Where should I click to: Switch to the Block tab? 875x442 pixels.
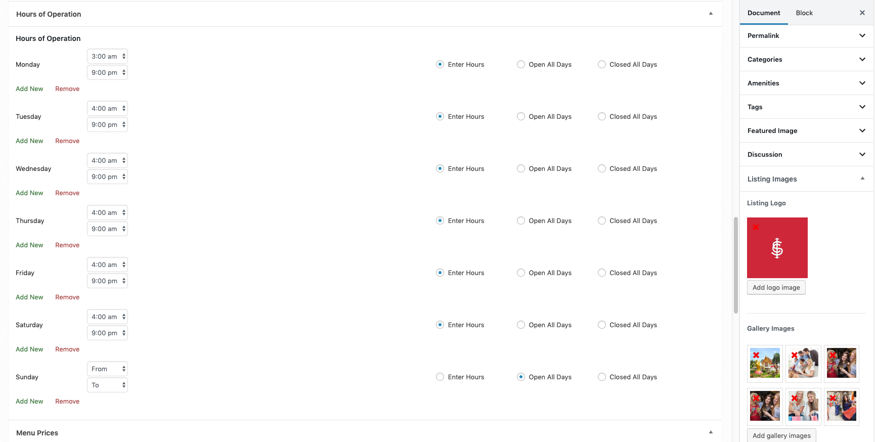tap(804, 13)
